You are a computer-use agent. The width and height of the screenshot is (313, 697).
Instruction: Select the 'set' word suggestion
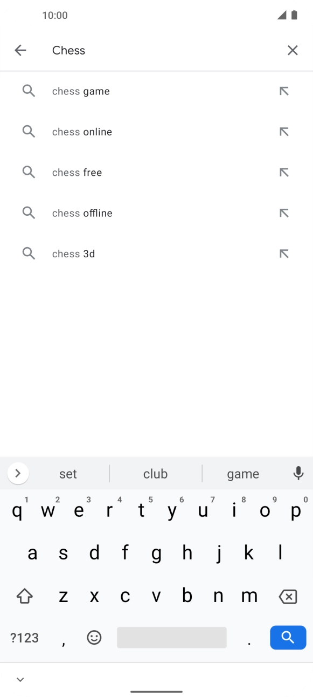tap(68, 473)
